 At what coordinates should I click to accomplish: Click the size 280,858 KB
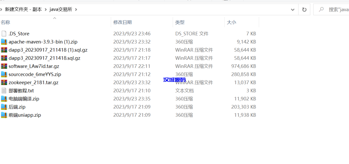pos(243,75)
